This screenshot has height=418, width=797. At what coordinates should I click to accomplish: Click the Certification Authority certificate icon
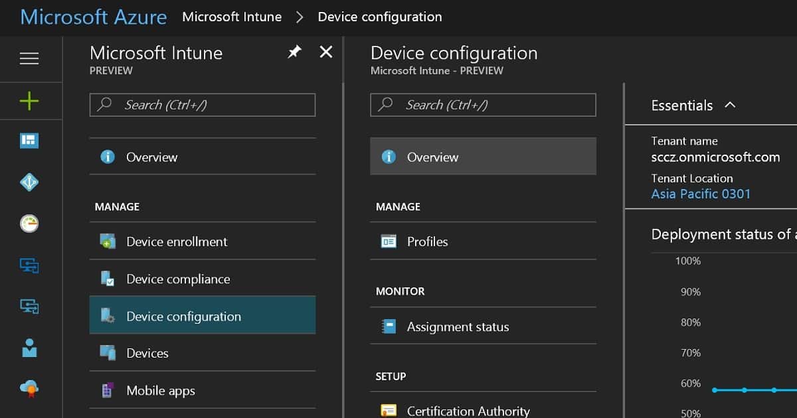389,411
